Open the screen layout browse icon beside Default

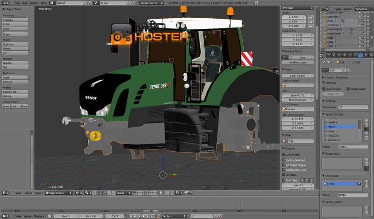pyautogui.click(x=52, y=3)
